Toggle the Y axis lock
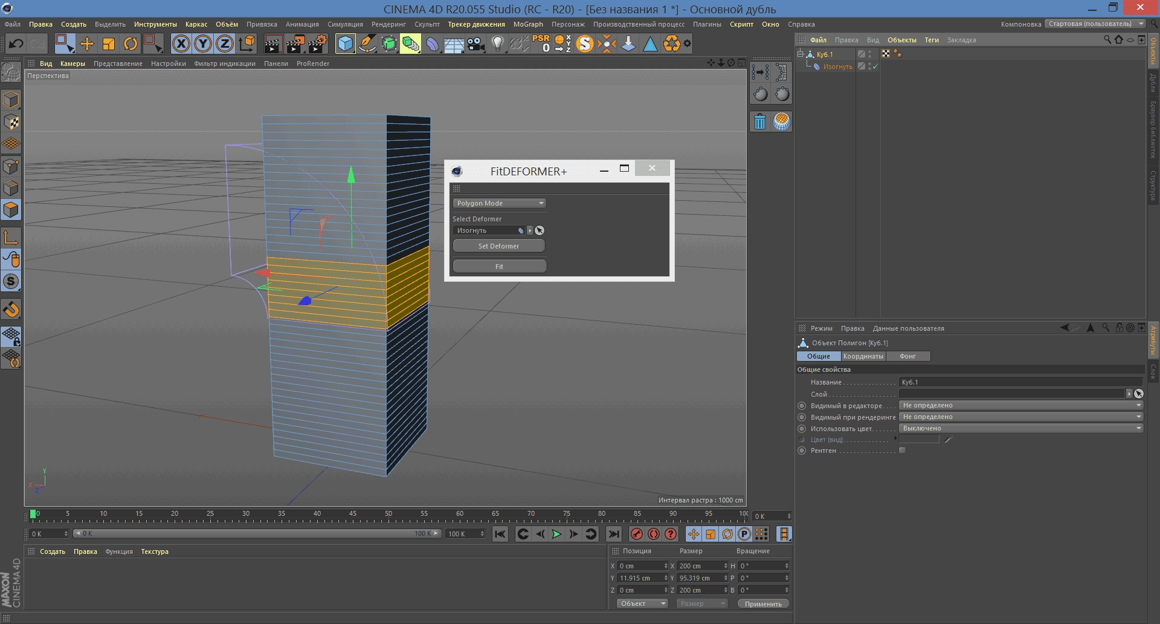Image resolution: width=1160 pixels, height=624 pixels. click(x=203, y=44)
